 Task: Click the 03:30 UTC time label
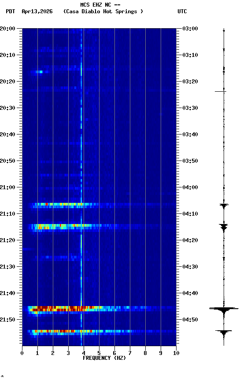(x=190, y=108)
